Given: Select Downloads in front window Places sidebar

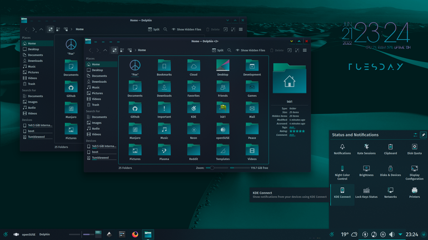Looking at the screenshot, I should (99, 81).
